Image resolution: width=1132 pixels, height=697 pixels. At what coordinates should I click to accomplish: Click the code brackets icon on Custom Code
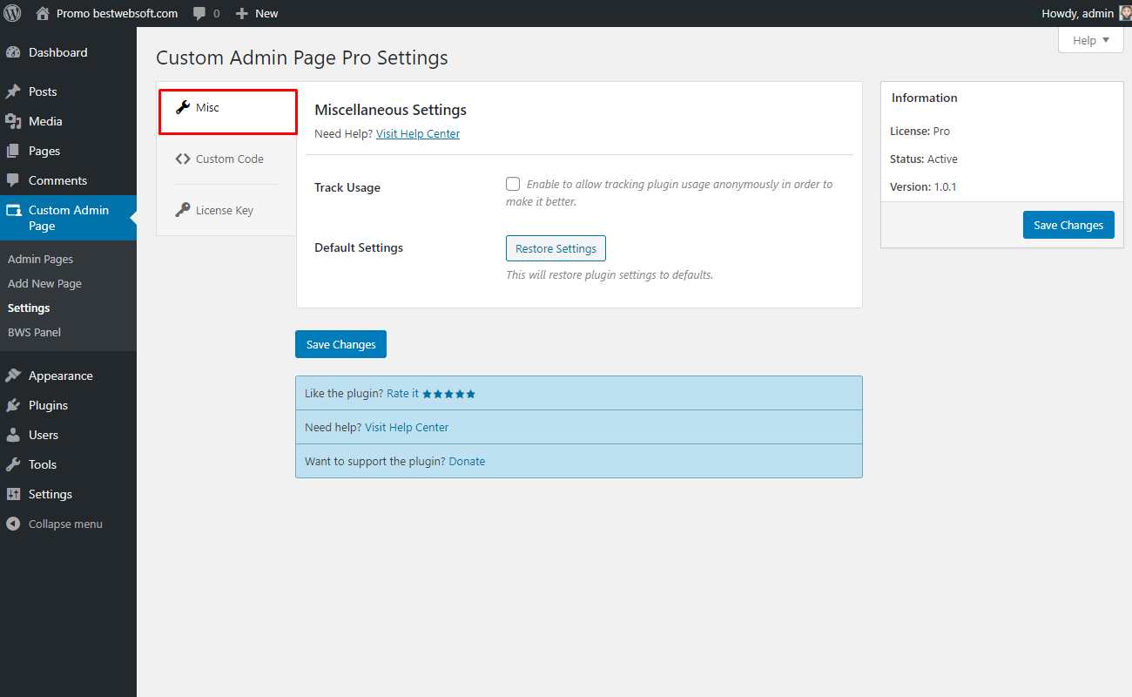[x=183, y=159]
